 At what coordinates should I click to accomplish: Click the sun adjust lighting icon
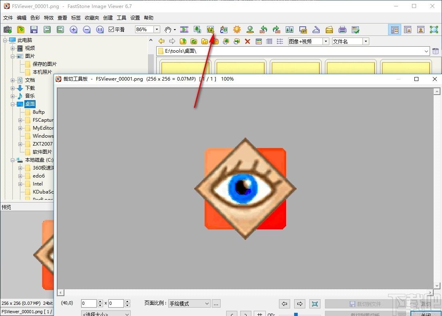tap(237, 30)
